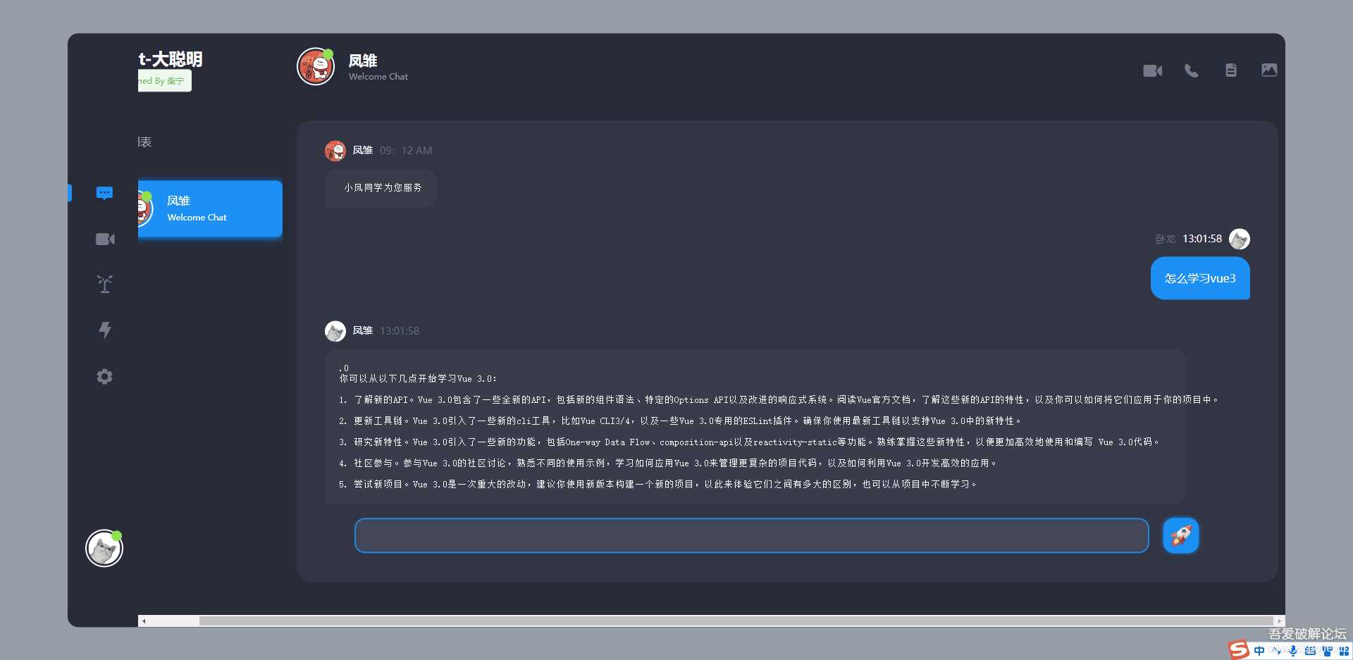
Task: Open the image sharing icon in the toolbar
Action: (1269, 70)
